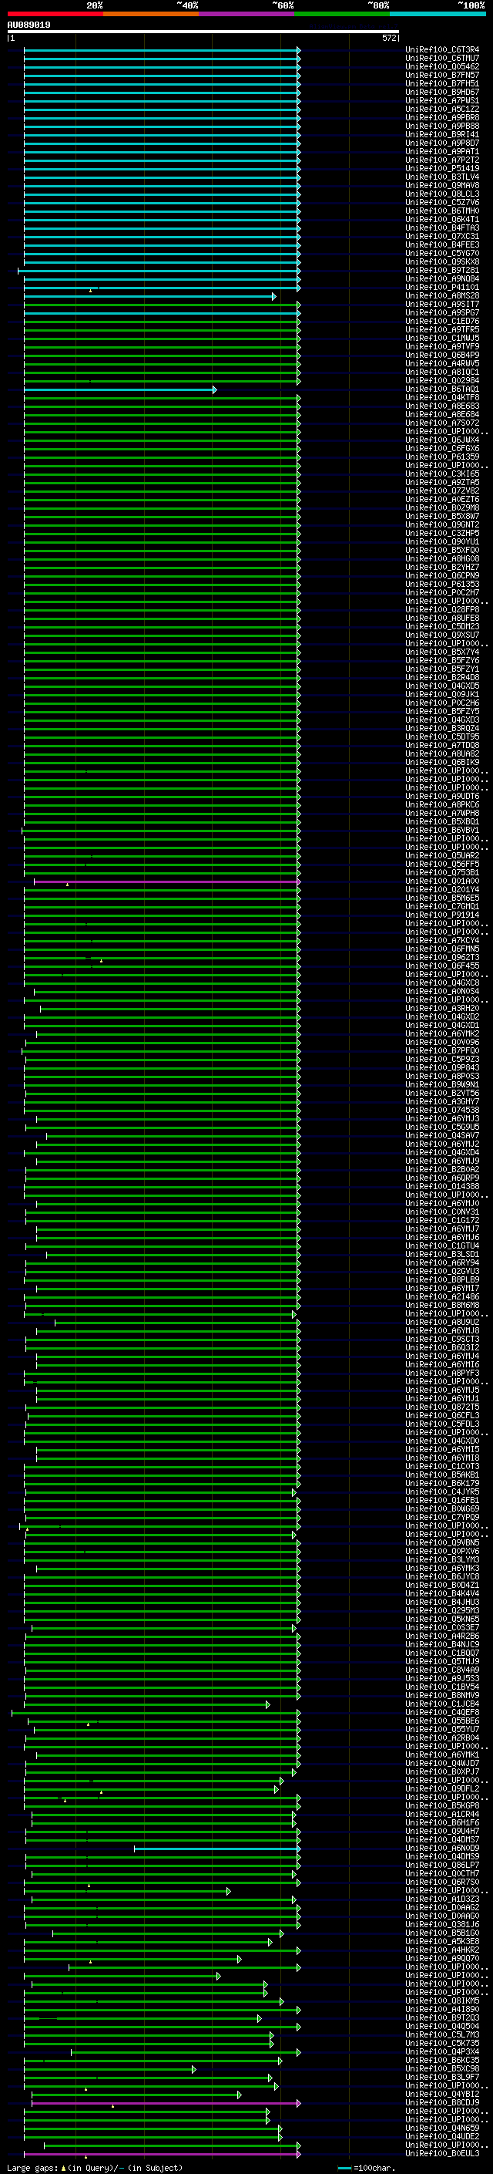The width and height of the screenshot is (493, 2174).
Task: Click the short cyan bar for UniRef100_A6N0D9
Action: [216, 1849]
